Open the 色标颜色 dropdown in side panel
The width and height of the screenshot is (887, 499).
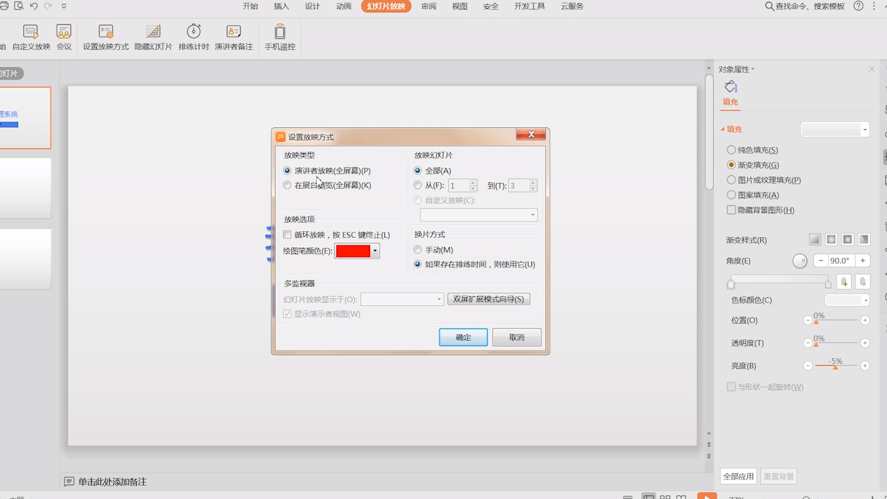pyautogui.click(x=865, y=300)
